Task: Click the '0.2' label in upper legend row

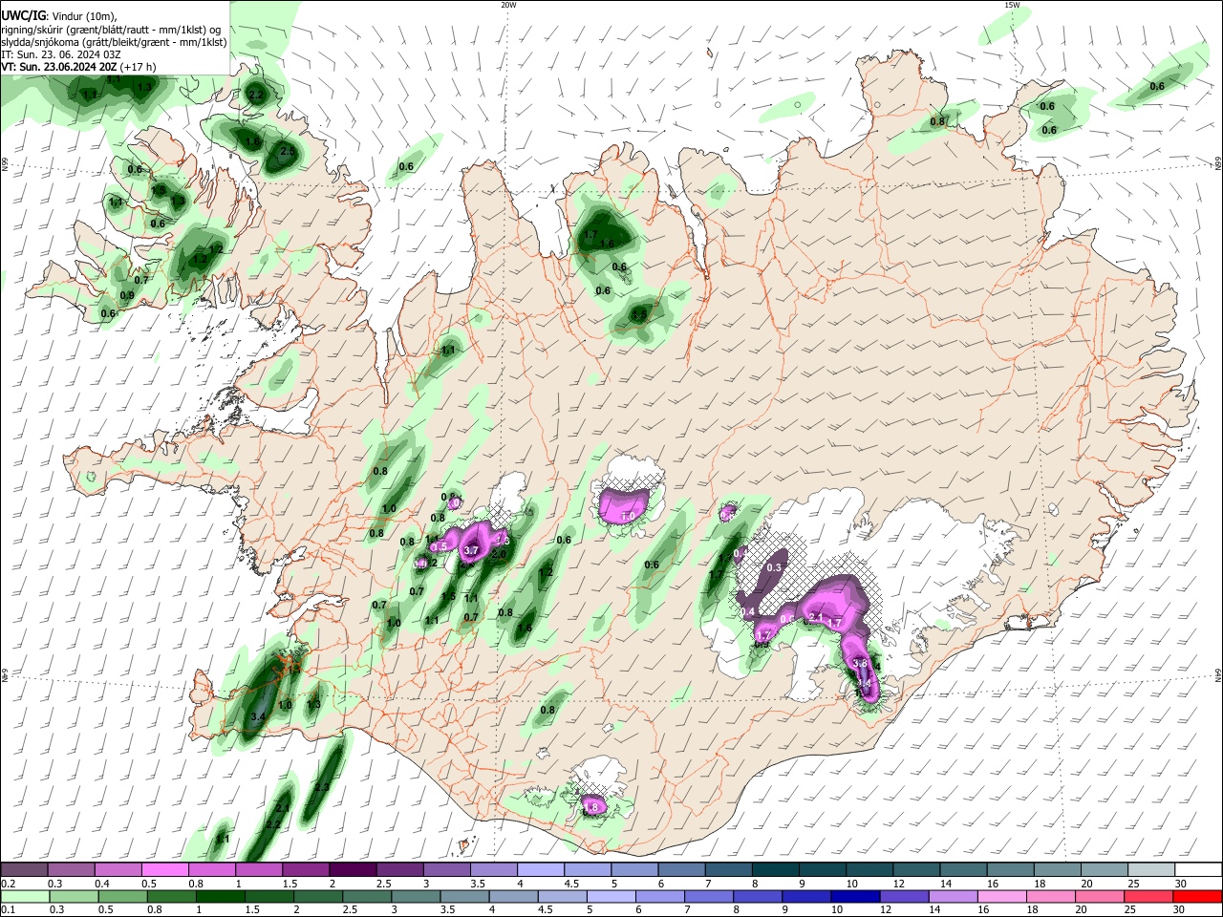Action: [8, 885]
